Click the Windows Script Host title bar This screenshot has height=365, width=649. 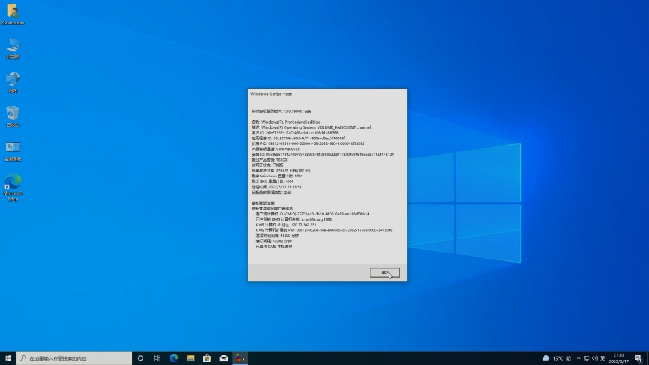[327, 94]
